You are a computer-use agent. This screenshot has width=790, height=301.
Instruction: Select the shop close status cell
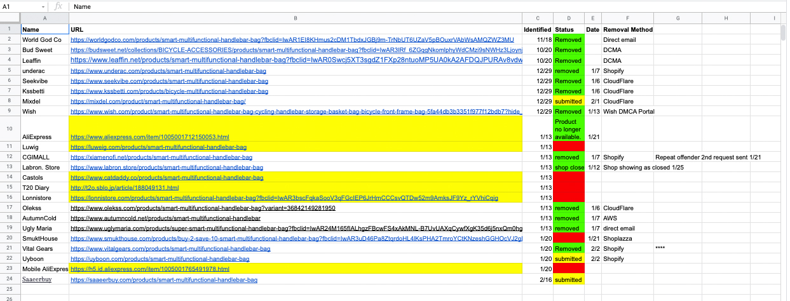[568, 168]
